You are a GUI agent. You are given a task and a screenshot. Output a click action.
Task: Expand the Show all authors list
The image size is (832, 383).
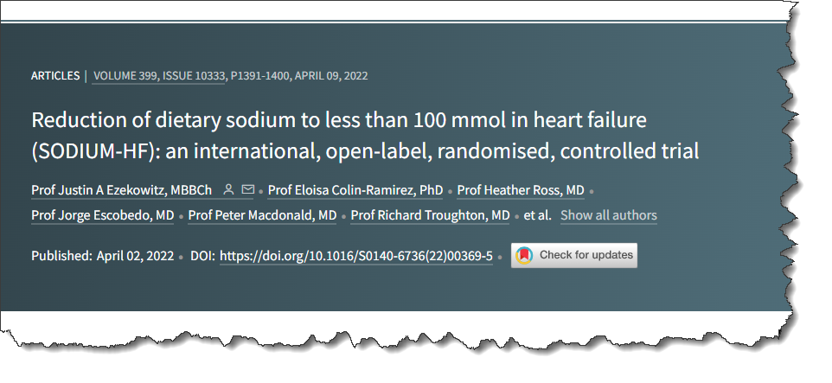tap(609, 215)
